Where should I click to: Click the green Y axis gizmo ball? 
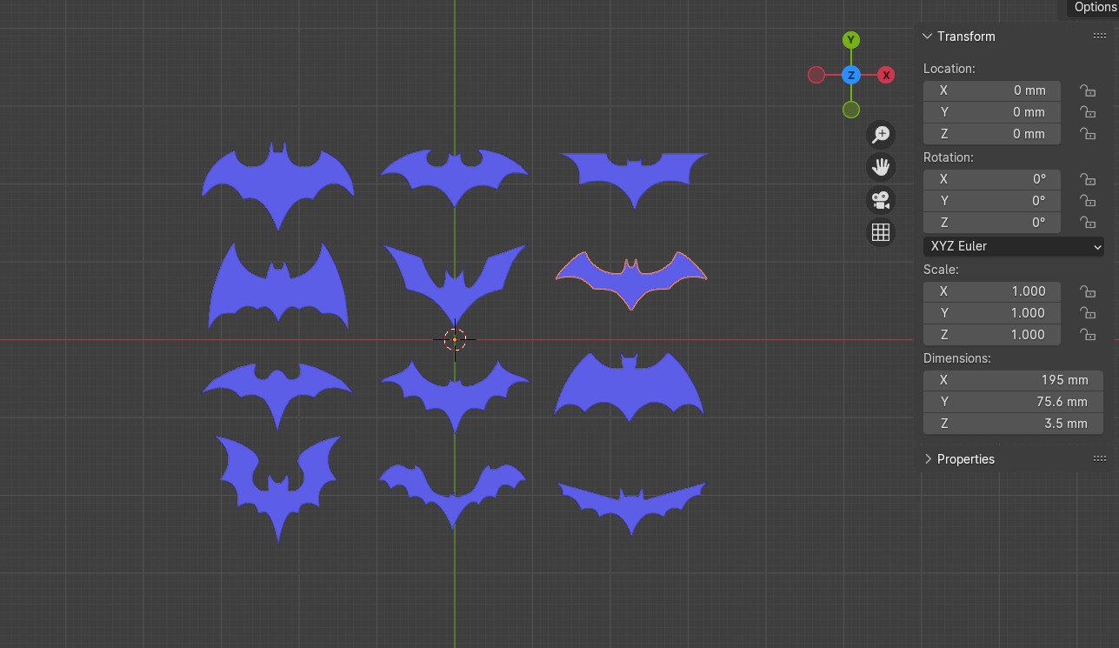(851, 40)
